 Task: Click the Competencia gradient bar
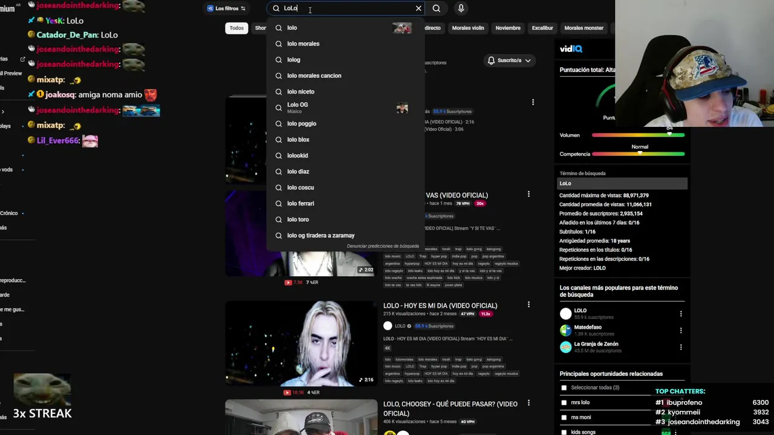[x=638, y=154]
